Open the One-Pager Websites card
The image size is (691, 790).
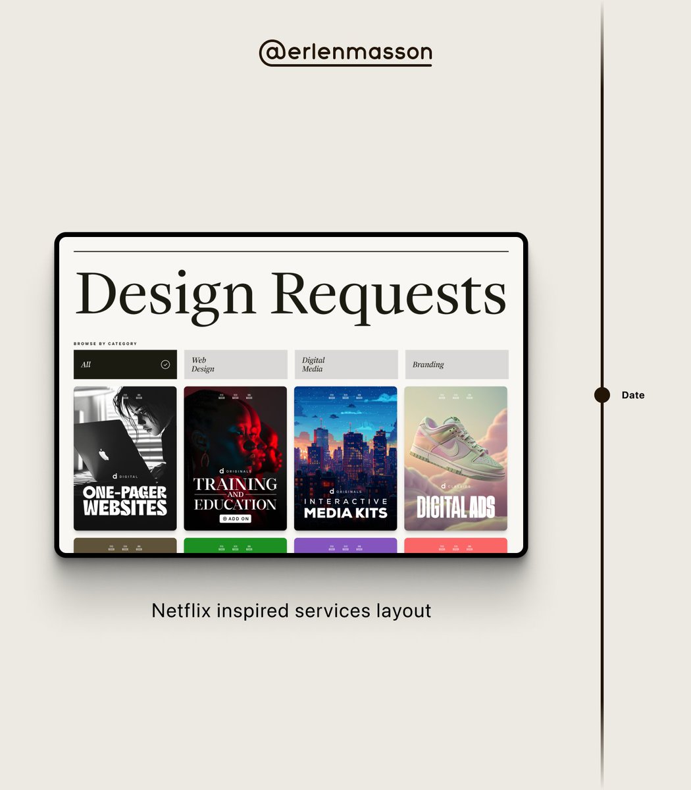(125, 458)
